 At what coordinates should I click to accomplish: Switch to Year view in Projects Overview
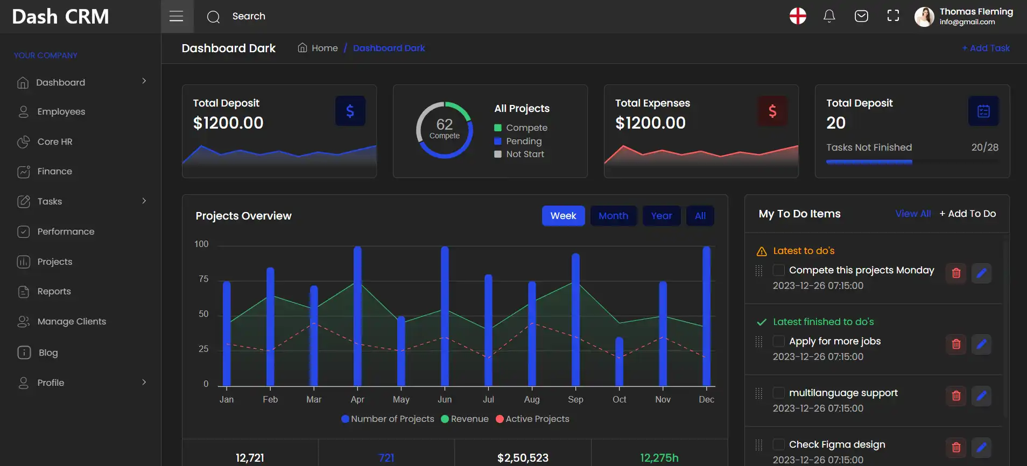pos(662,216)
